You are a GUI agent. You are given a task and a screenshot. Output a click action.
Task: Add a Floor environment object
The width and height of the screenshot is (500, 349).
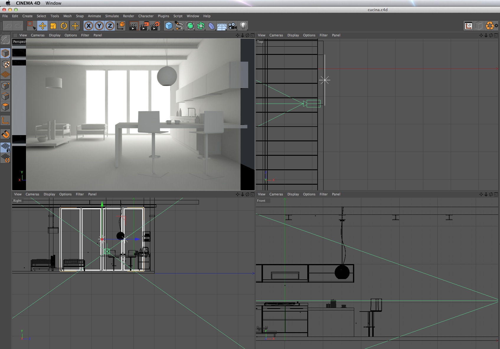point(222,27)
